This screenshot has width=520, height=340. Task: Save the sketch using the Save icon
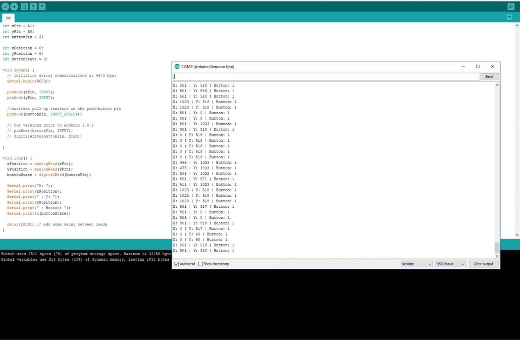[x=42, y=6]
